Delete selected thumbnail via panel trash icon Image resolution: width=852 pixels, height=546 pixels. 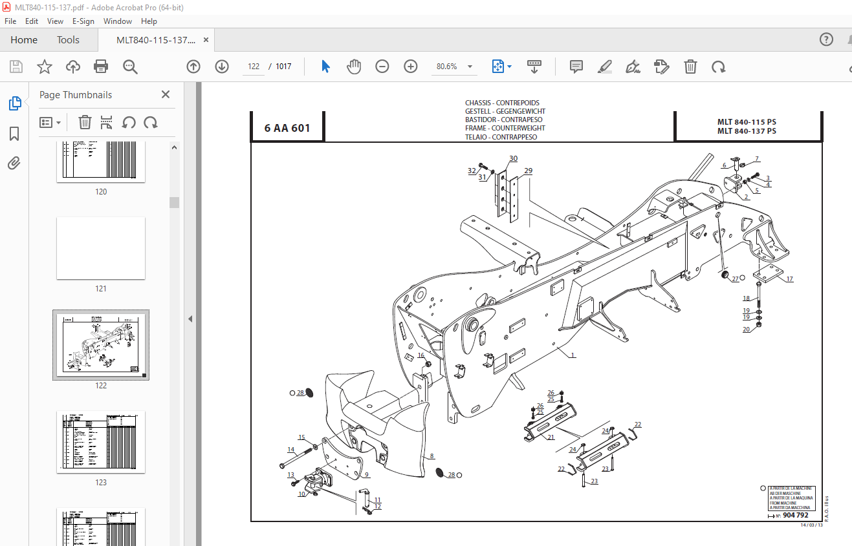point(85,122)
